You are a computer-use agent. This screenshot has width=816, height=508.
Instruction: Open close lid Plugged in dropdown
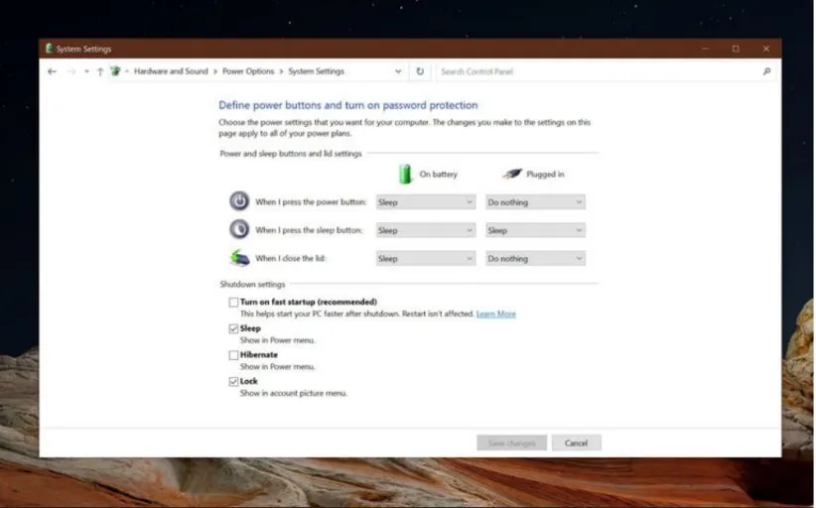534,259
